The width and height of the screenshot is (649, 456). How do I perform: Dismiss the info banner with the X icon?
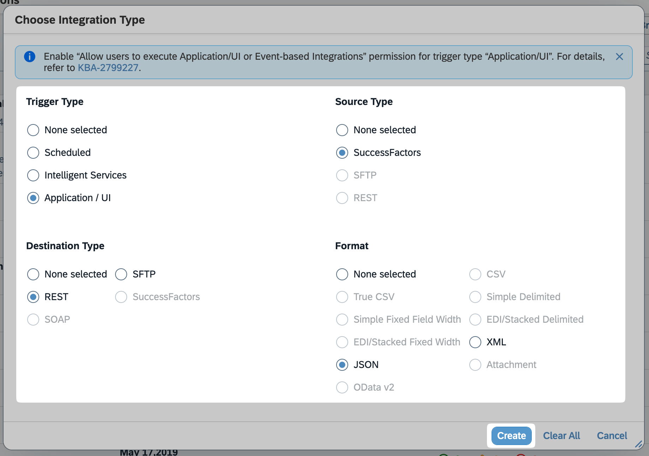click(619, 57)
